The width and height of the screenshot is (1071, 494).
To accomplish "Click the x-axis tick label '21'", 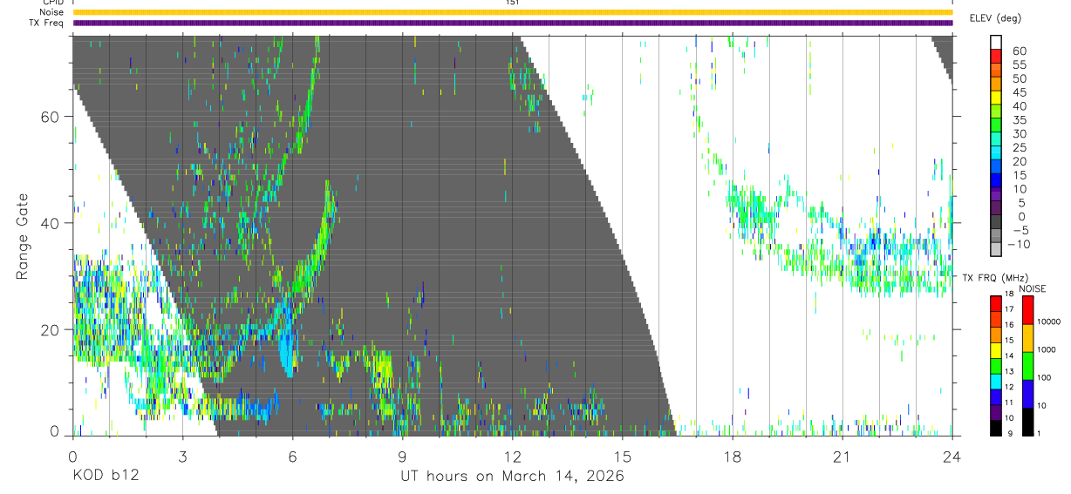I will (842, 457).
